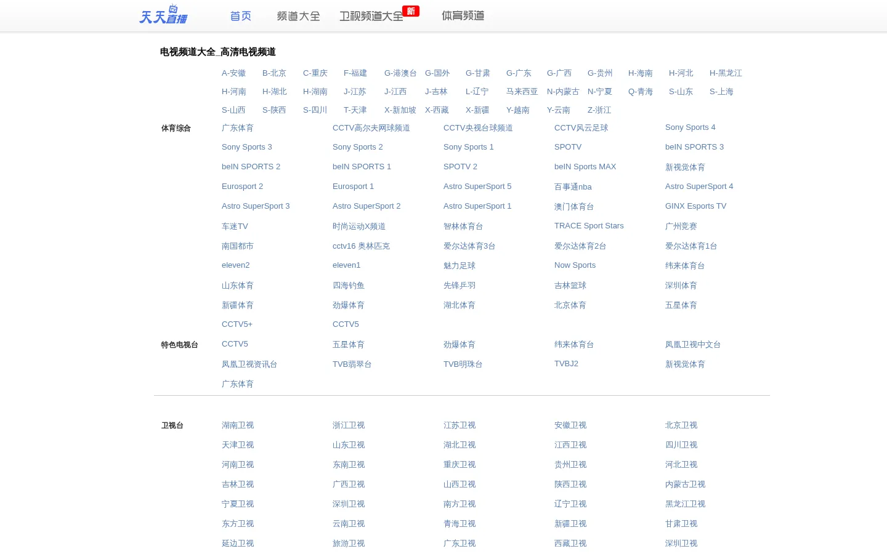Select the B-北京 region filter
Image resolution: width=887 pixels, height=554 pixels.
(x=274, y=73)
